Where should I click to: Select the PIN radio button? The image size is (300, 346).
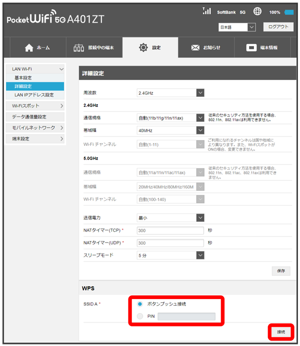click(140, 316)
